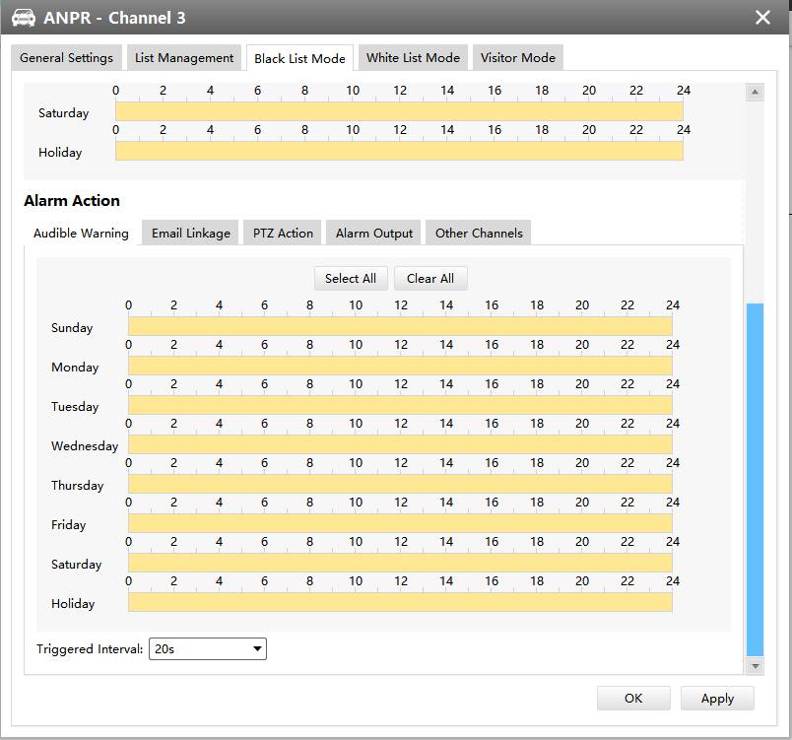Click the Sunday audible warning schedule bar
This screenshot has height=740, width=792.
pyautogui.click(x=400, y=326)
